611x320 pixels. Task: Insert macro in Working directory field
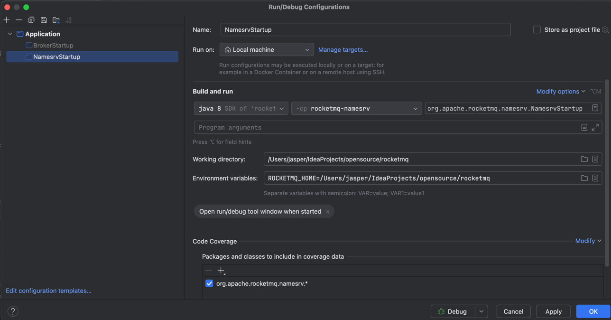[x=595, y=159]
